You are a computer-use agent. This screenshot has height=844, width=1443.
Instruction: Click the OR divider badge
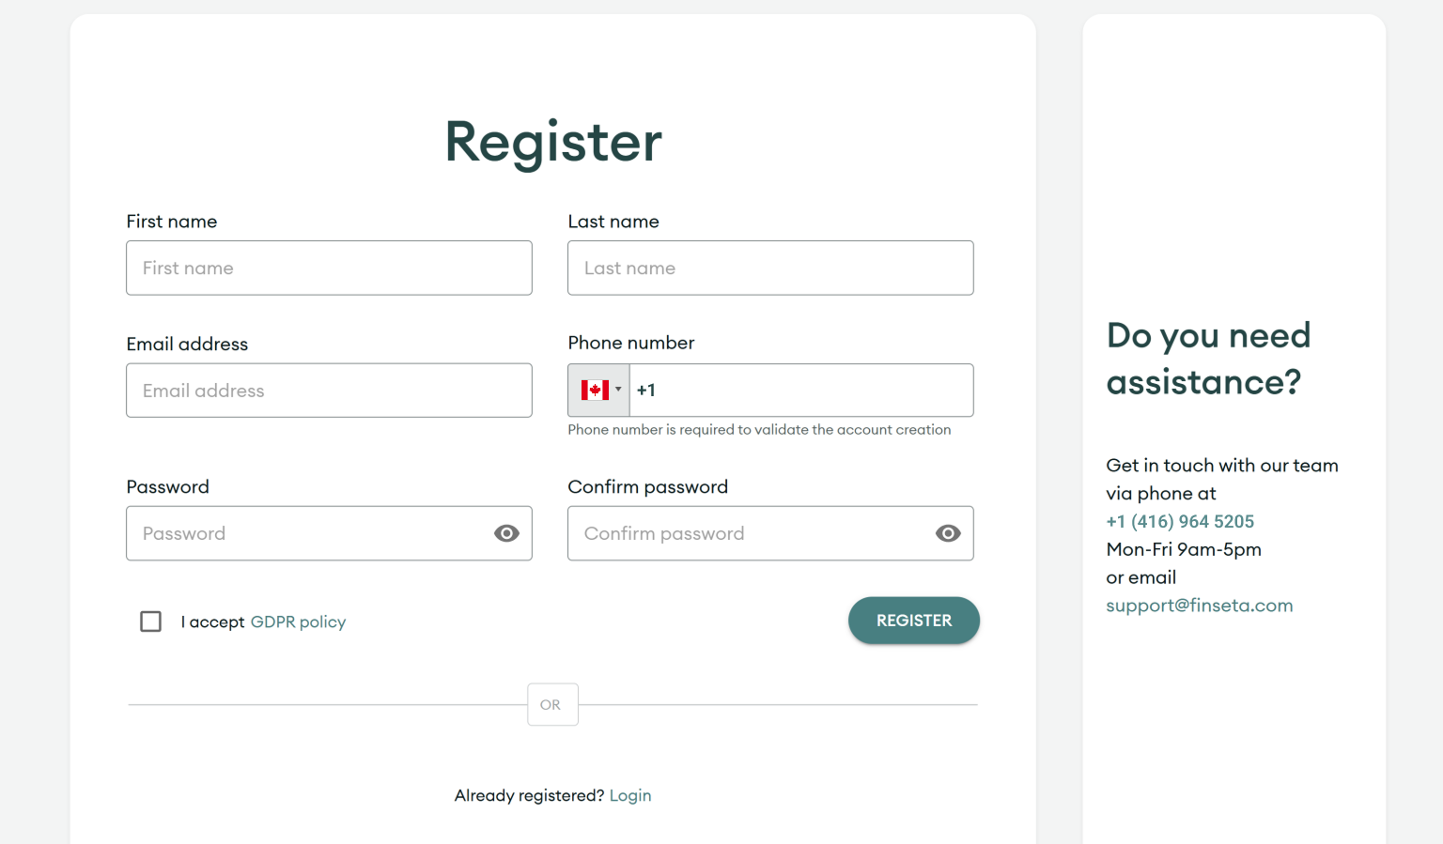(x=552, y=705)
